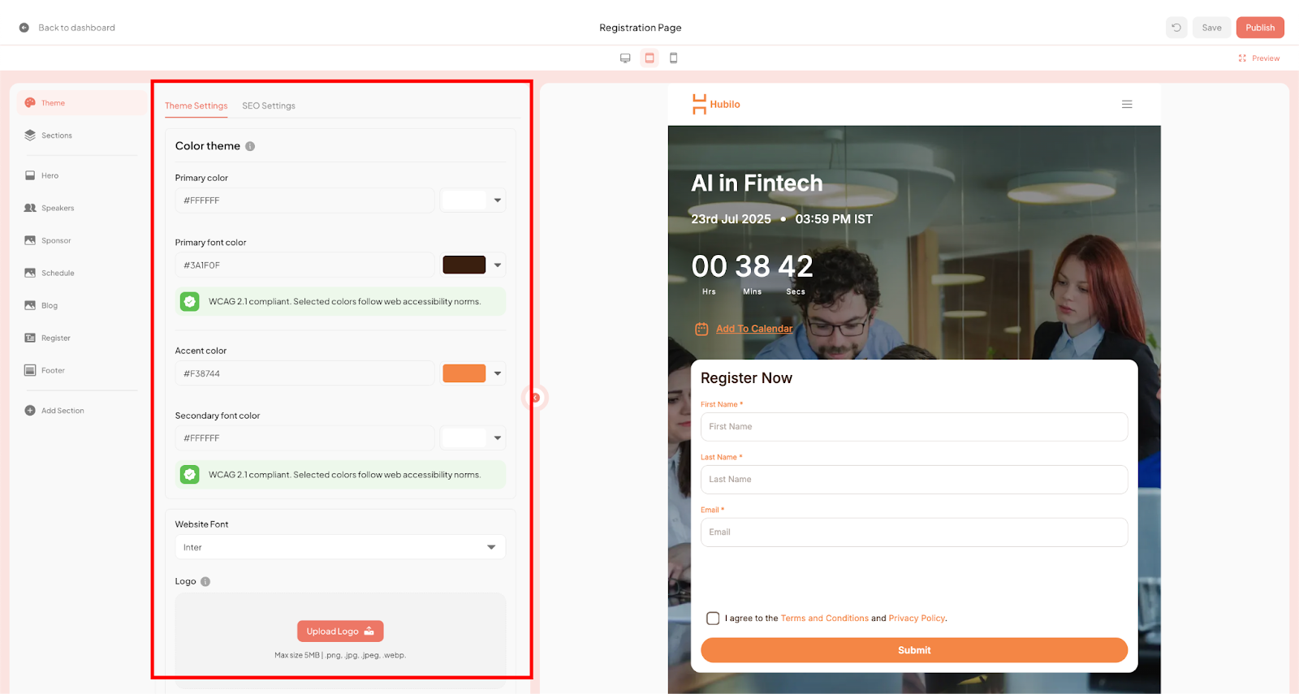This screenshot has height=694, width=1299.
Task: Collapse the settings panel arrow
Action: click(535, 398)
